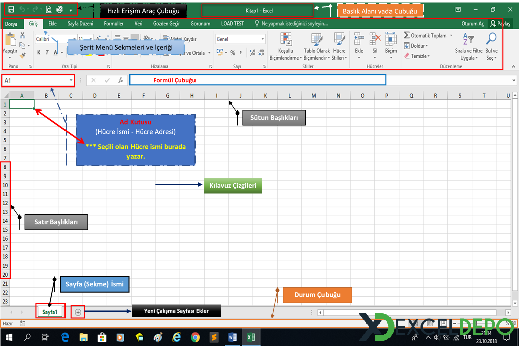Click the Sil delete cells icon
Viewport: 520px width, 347px height.
[375, 39]
